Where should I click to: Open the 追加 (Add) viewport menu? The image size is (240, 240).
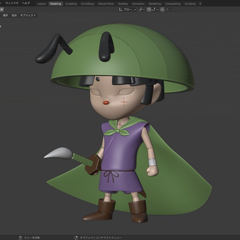point(14,15)
